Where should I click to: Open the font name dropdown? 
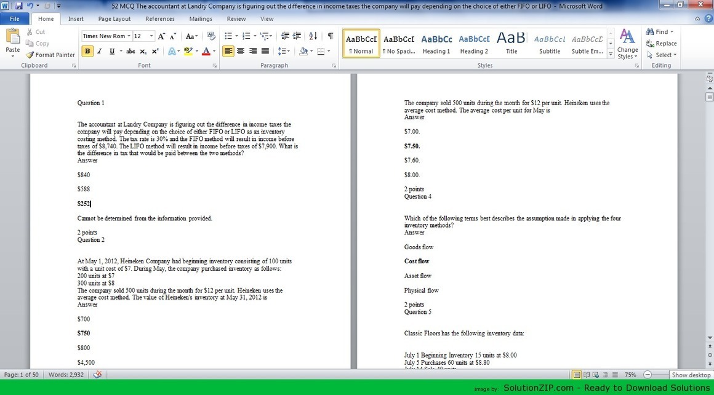coord(129,36)
